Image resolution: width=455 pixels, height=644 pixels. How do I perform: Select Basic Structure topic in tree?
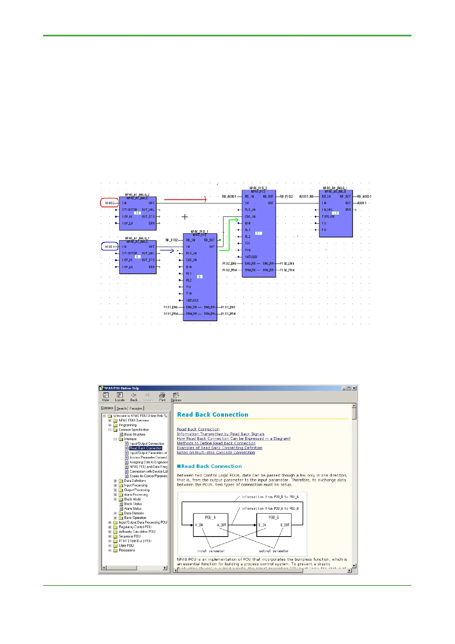134,434
